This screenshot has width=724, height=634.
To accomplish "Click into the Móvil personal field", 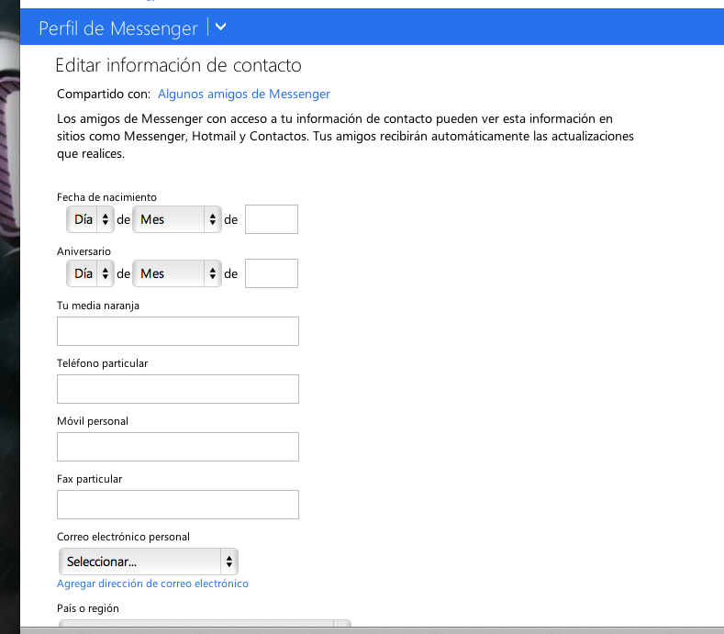I will (178, 447).
